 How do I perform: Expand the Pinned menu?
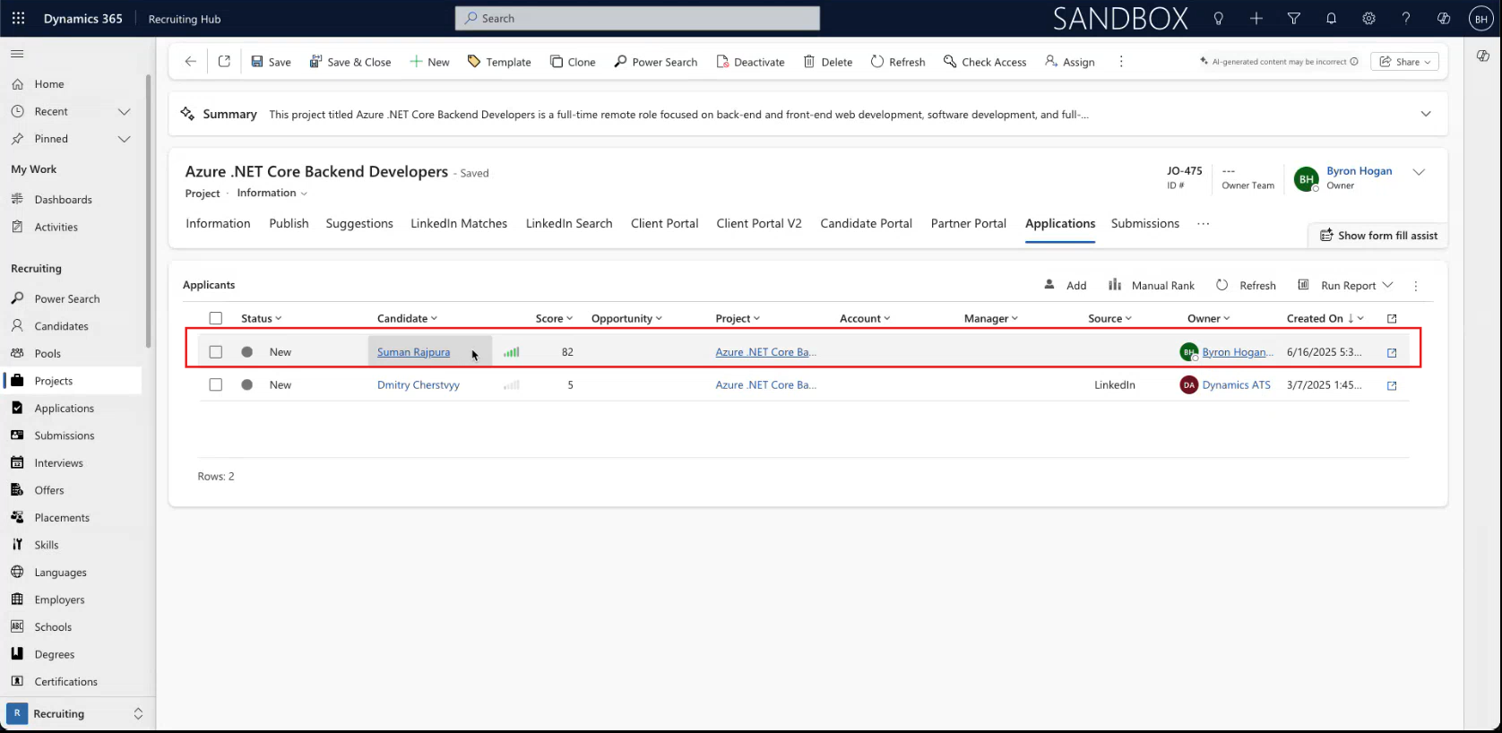click(125, 139)
